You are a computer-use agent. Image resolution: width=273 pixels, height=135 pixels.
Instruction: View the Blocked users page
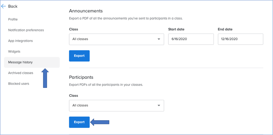click(x=18, y=83)
